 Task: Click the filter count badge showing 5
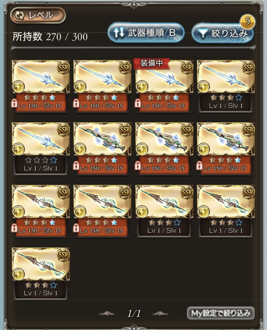coord(247,21)
